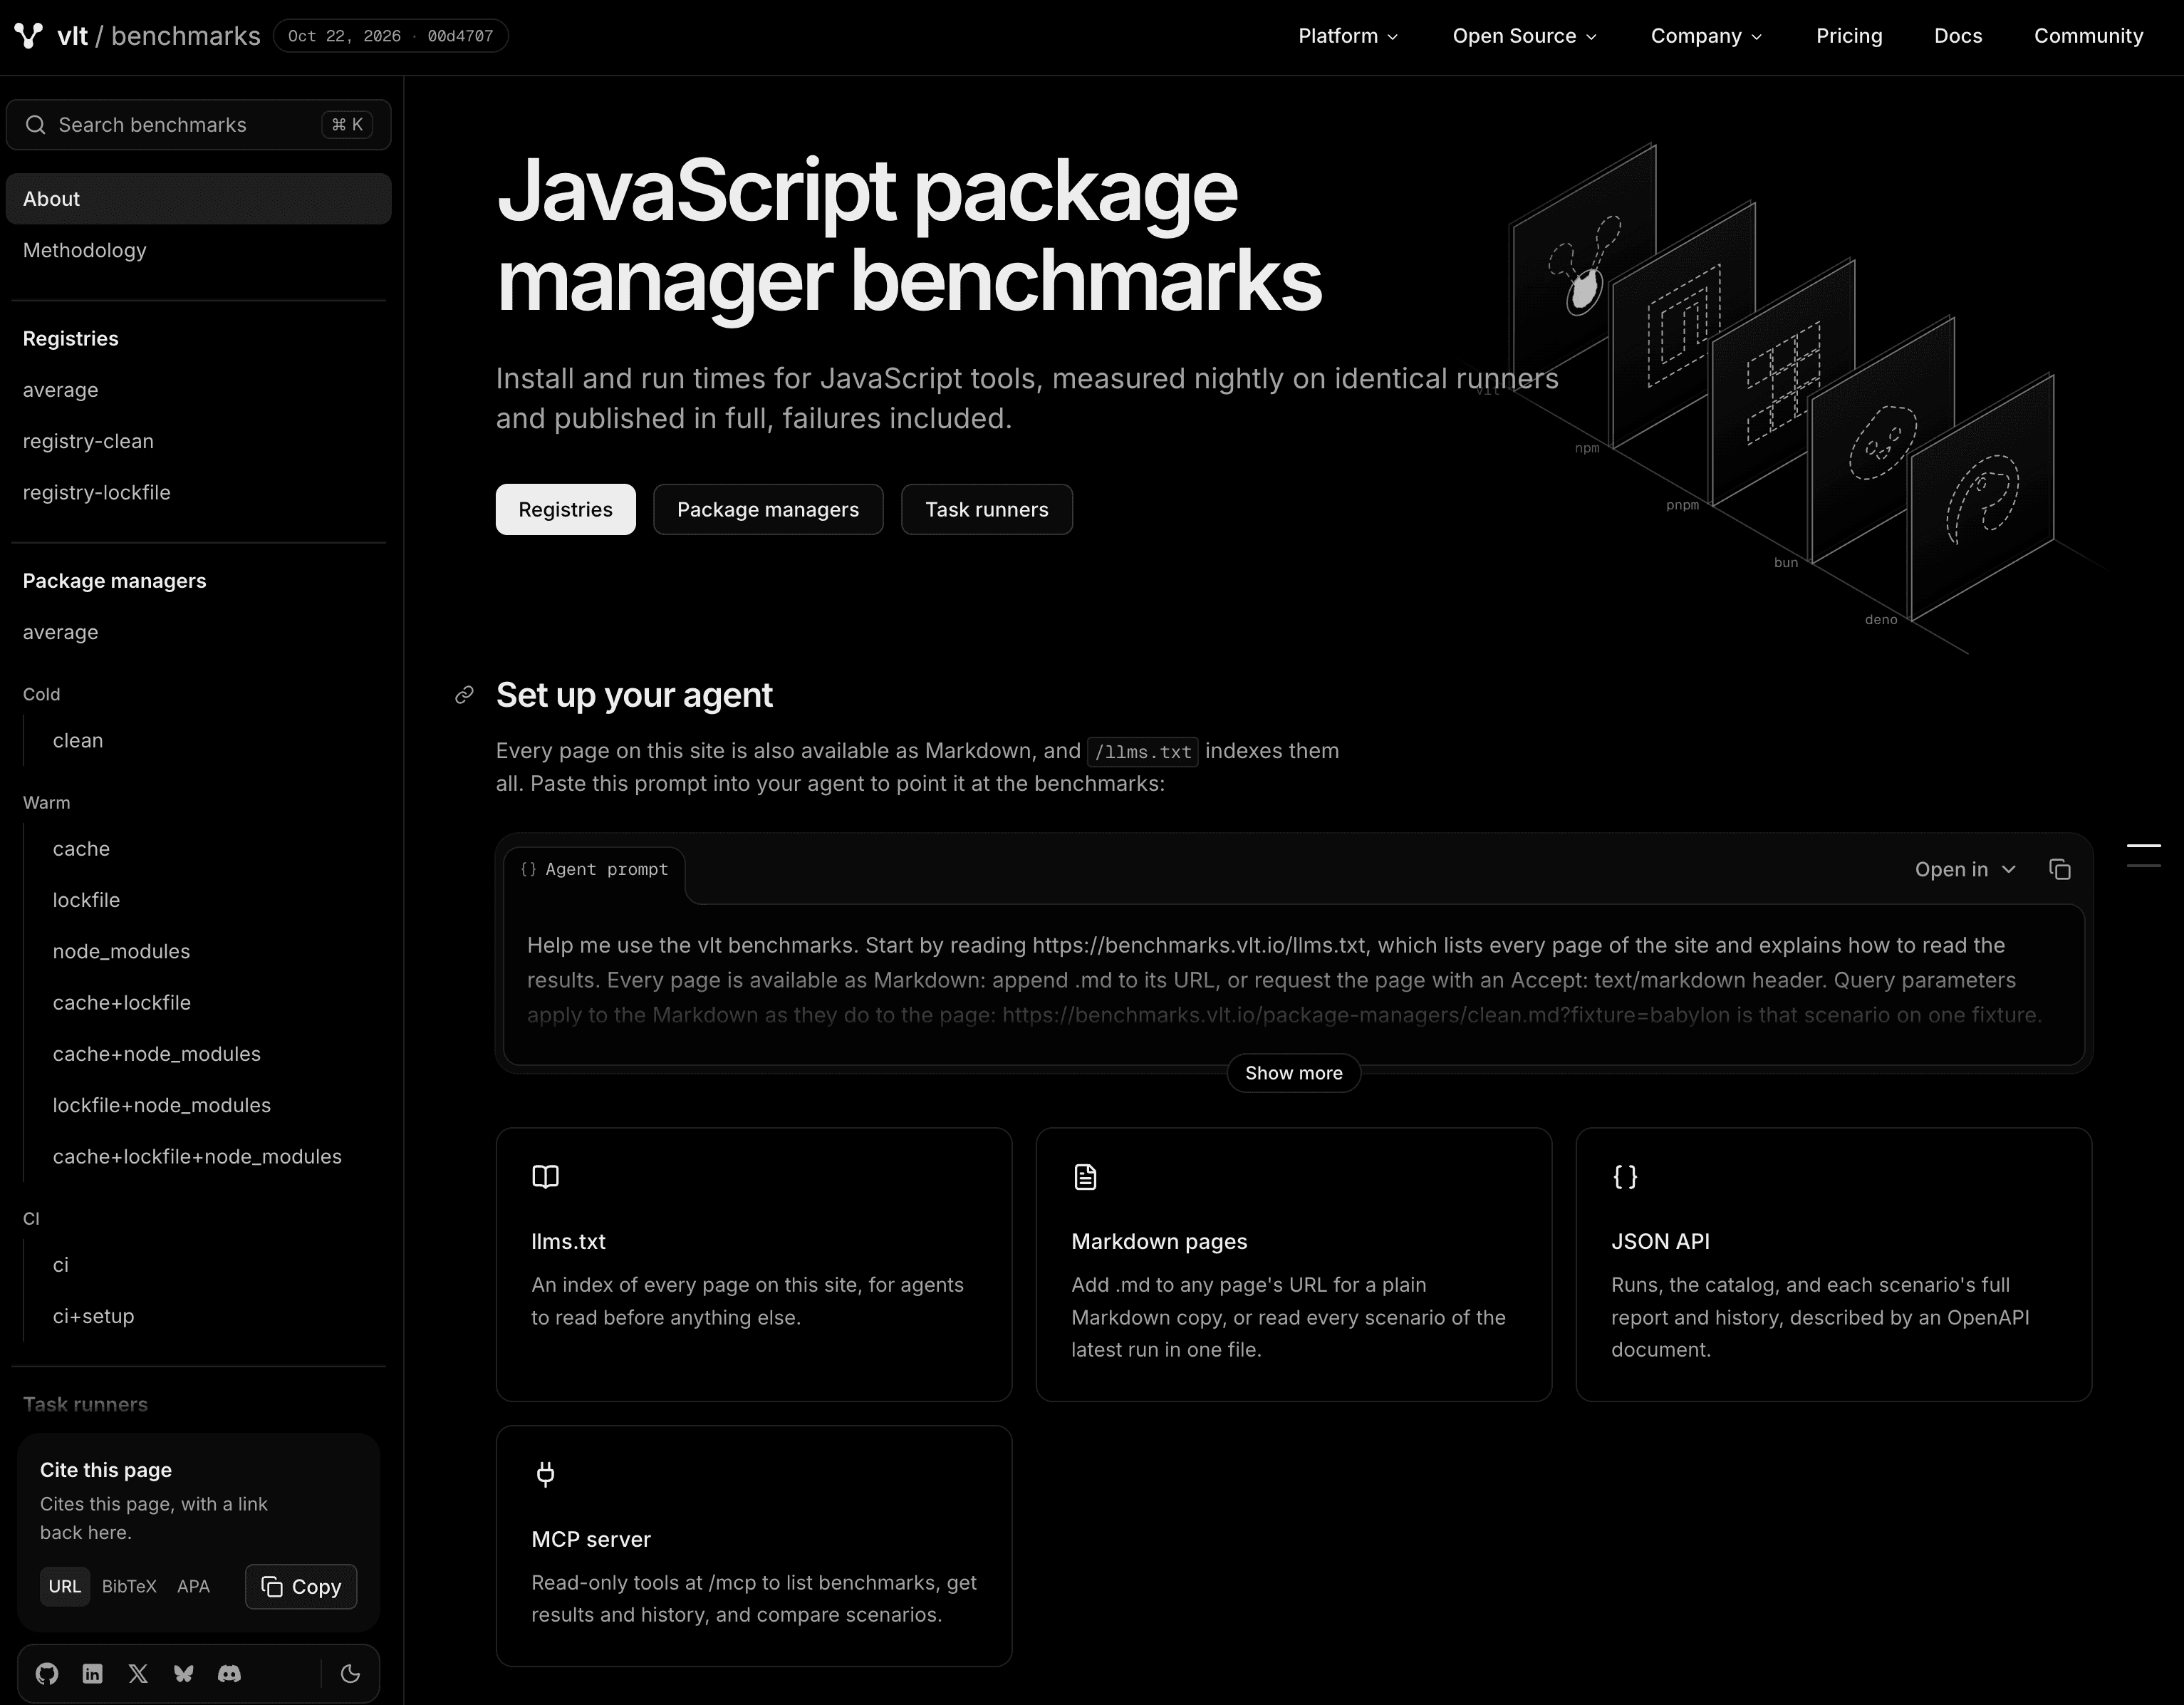Focus the Search benchmarks field
This screenshot has height=1705, width=2184.
click(198, 125)
